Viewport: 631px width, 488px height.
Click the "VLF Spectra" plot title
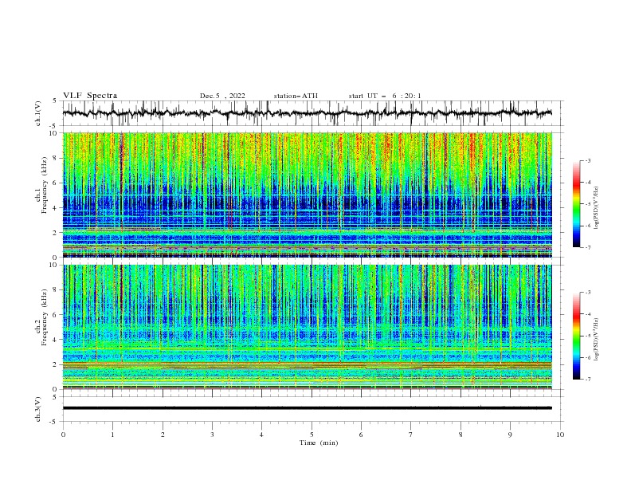click(x=90, y=96)
